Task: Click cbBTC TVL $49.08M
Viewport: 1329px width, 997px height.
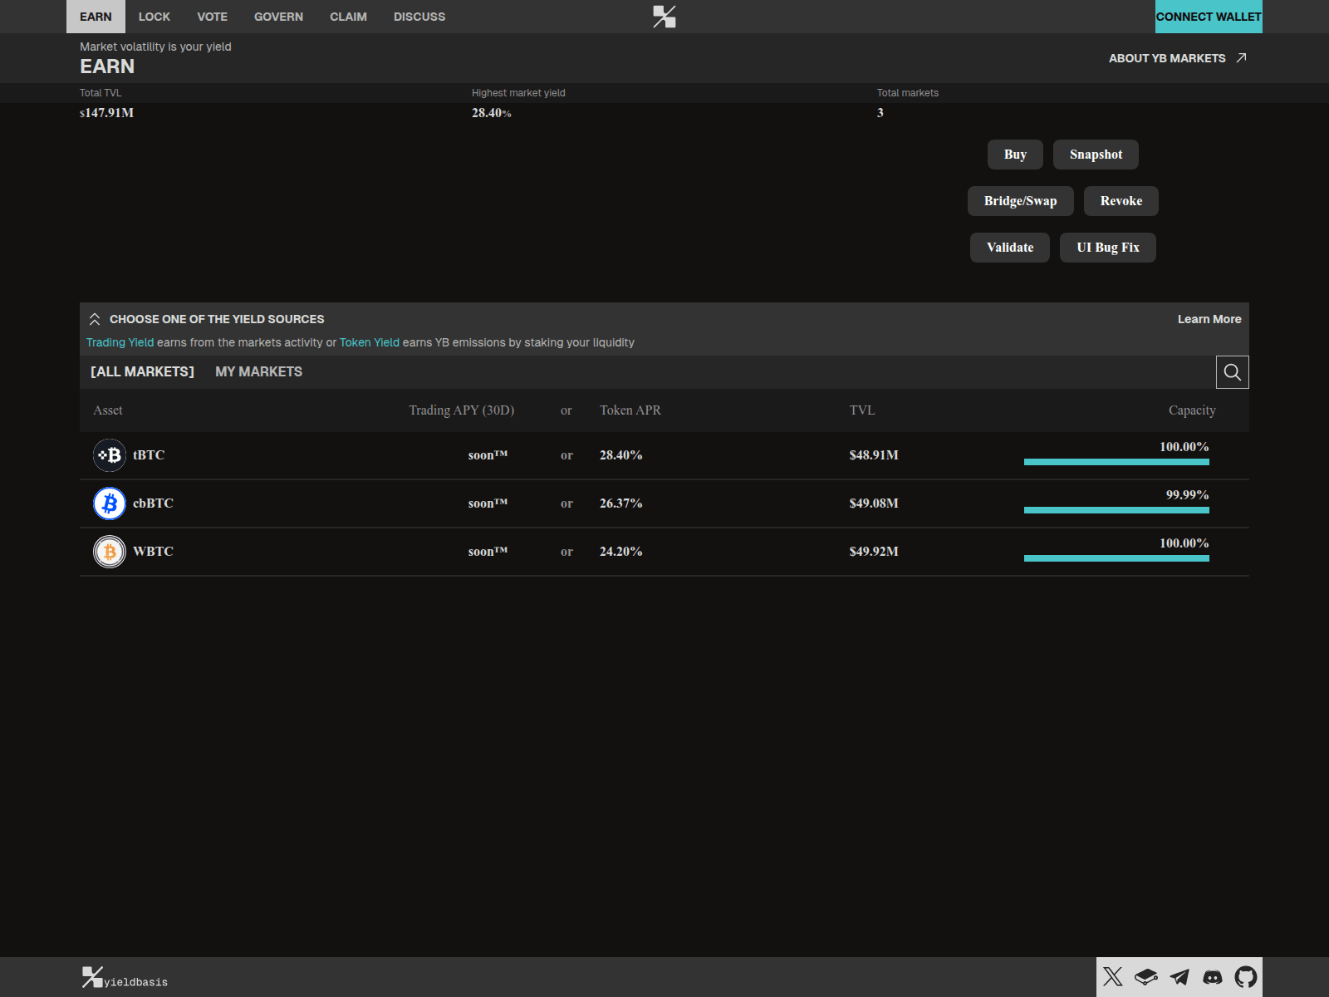Action: [x=874, y=503]
